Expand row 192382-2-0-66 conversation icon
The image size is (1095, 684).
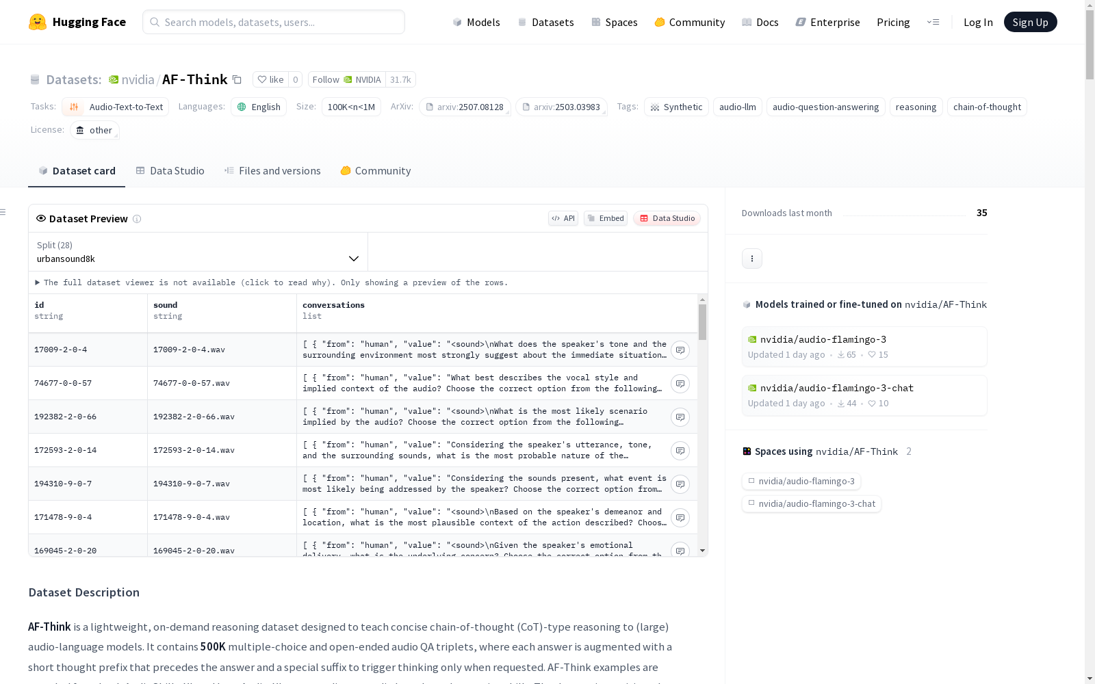pyautogui.click(x=680, y=417)
